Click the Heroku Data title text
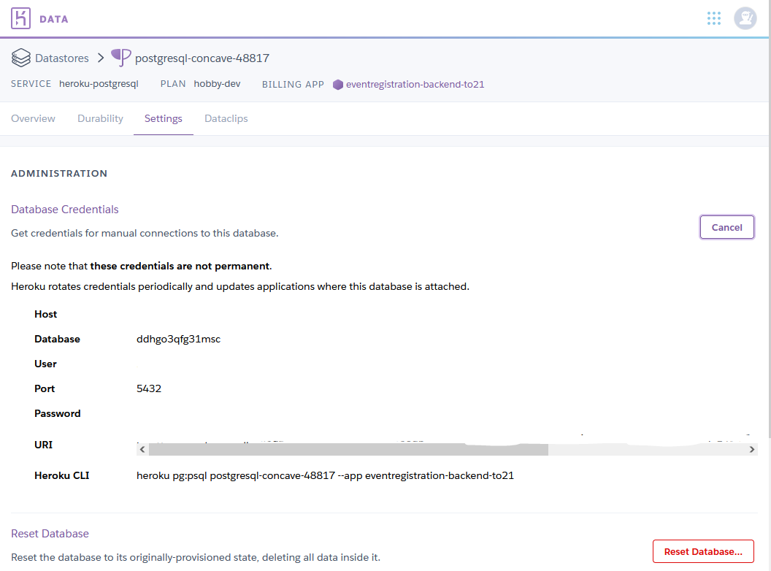This screenshot has width=771, height=571. 54,19
